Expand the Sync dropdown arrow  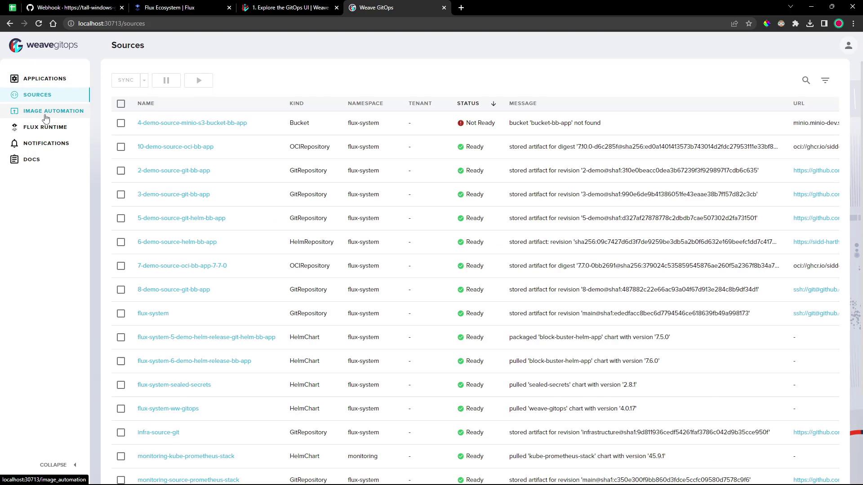coord(144,80)
